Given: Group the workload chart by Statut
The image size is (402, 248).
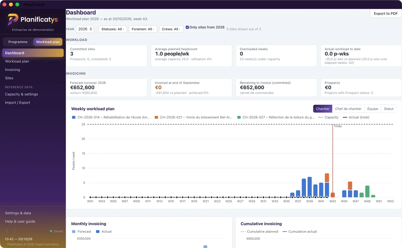Looking at the screenshot, I should 389,109.
